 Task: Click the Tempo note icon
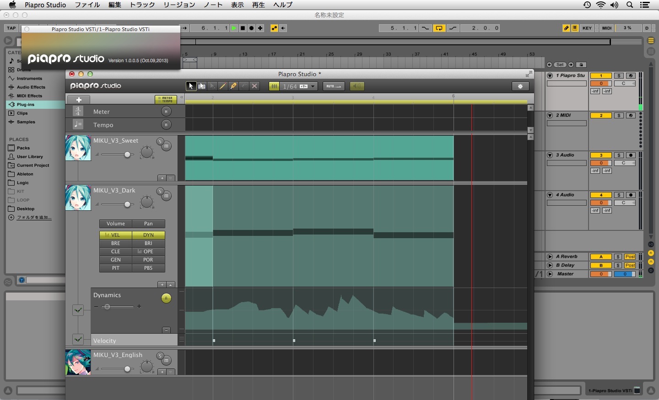[x=78, y=124]
